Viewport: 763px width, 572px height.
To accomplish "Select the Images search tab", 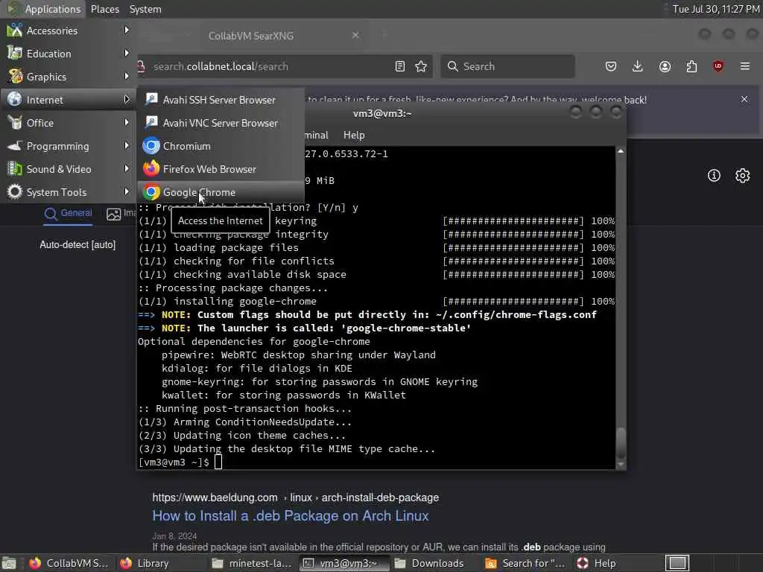I will point(121,214).
